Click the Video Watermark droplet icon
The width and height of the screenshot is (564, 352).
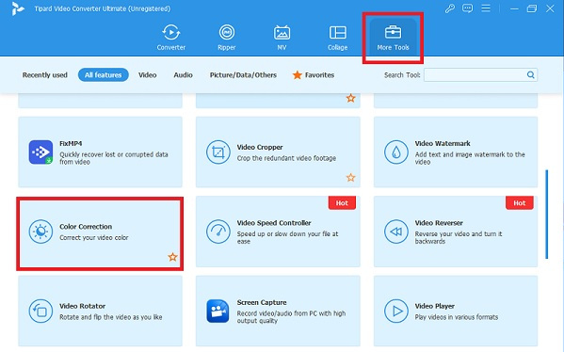click(x=396, y=152)
